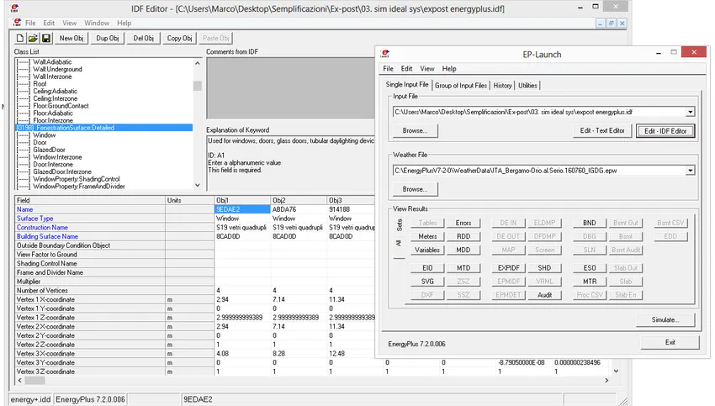Screen dimensions: 715x406
Task: Click the Save floppy disk icon
Action: (46, 39)
